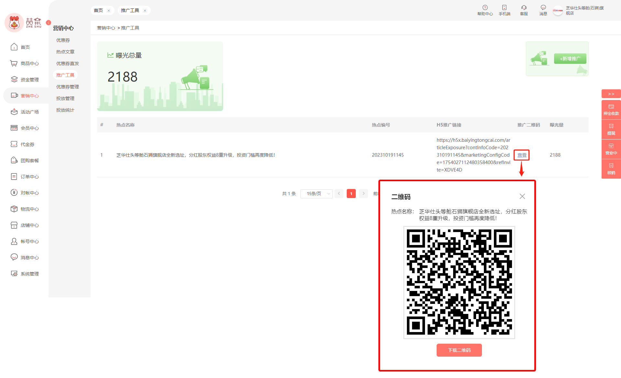The height and width of the screenshot is (378, 621).
Task: Open 热点文章 submenu item
Action: pyautogui.click(x=65, y=52)
